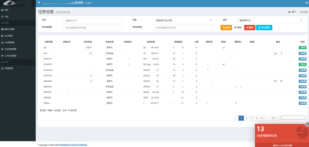Click the 请相关人员立即处理 link in the notification
The width and height of the screenshot is (309, 147).
282,145
